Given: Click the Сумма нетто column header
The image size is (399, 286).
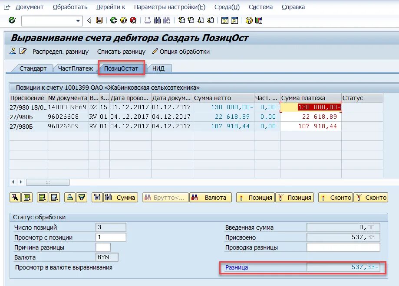Looking at the screenshot, I should click(x=224, y=98).
